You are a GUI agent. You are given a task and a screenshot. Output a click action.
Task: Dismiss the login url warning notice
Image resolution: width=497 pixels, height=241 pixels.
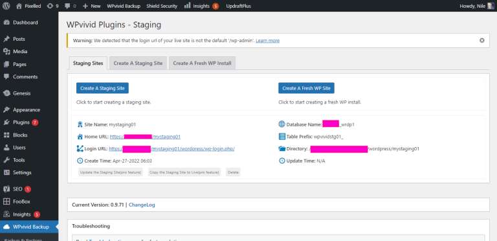pos(481,40)
